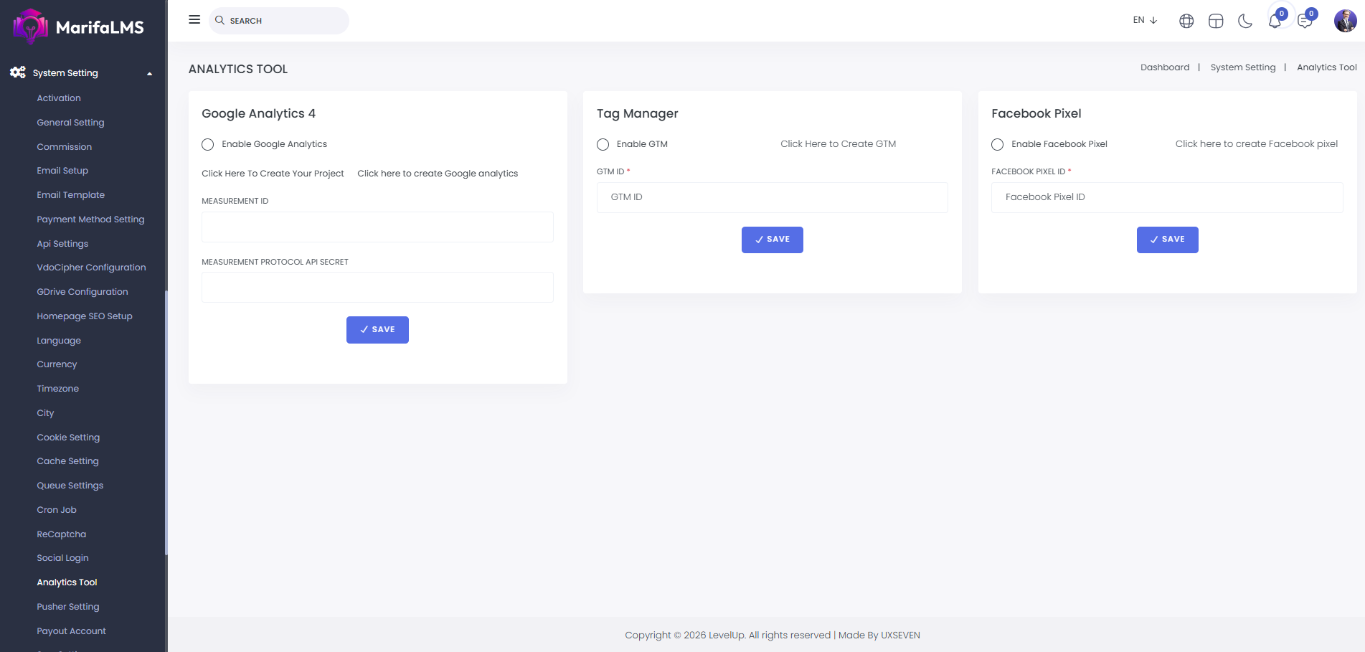Open the chat messages icon
The width and height of the screenshot is (1365, 652).
pyautogui.click(x=1305, y=21)
